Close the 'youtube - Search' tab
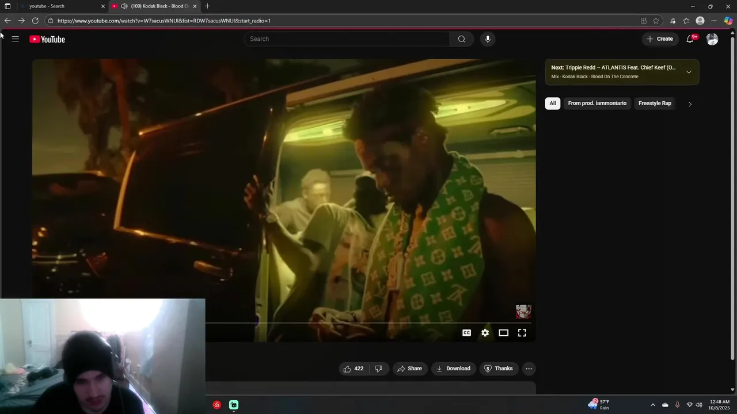737x414 pixels. coord(103,6)
